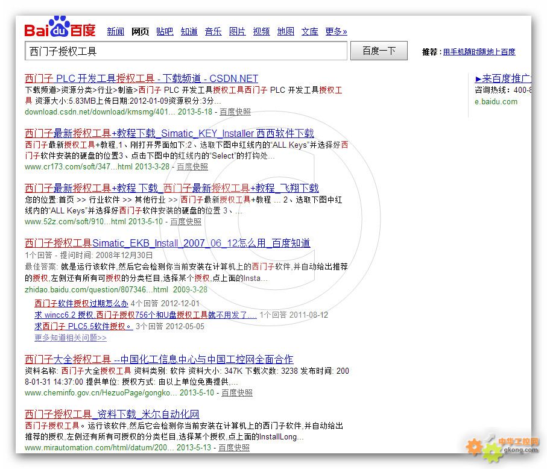The height and width of the screenshot is (469, 547).
Task: Click the www.mirautomation.com URL text
Action: tap(99, 447)
